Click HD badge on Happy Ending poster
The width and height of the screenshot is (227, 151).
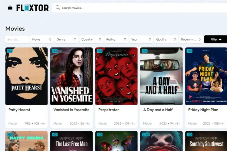10,134
